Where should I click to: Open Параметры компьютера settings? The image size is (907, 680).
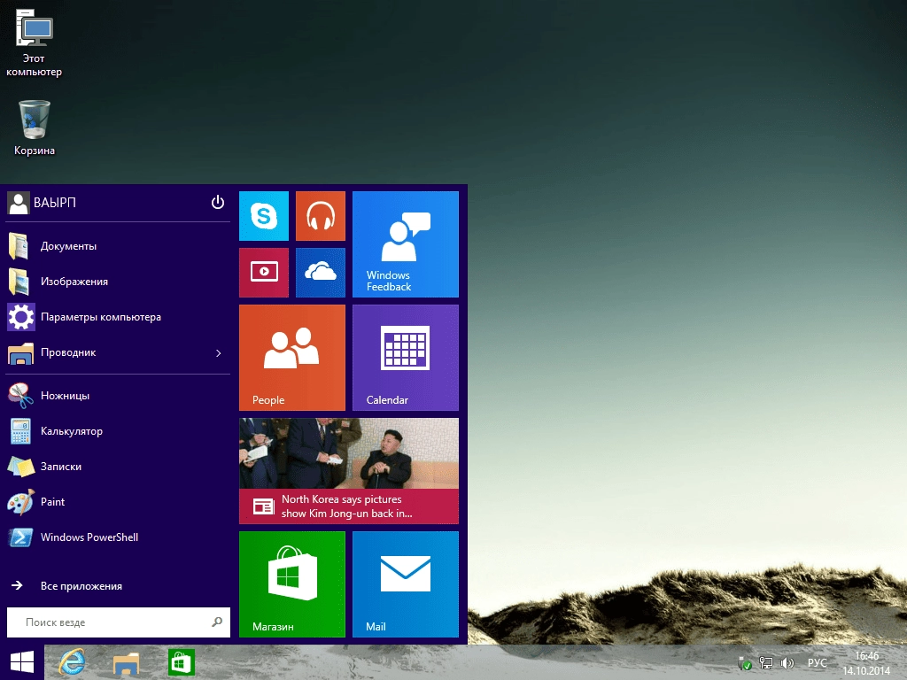(118, 317)
